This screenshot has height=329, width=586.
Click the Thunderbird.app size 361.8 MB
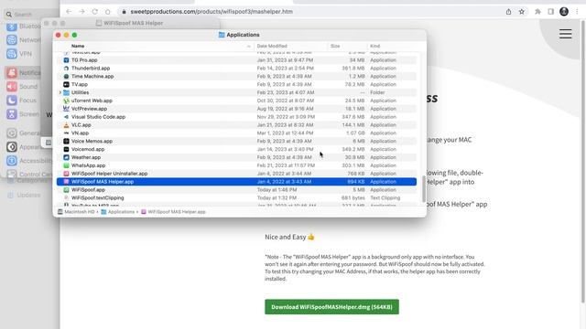353,69
